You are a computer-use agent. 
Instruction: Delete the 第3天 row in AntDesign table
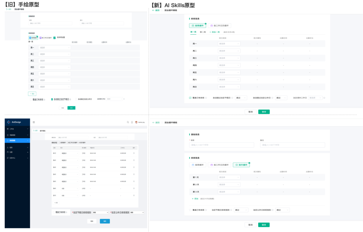pos(134,167)
